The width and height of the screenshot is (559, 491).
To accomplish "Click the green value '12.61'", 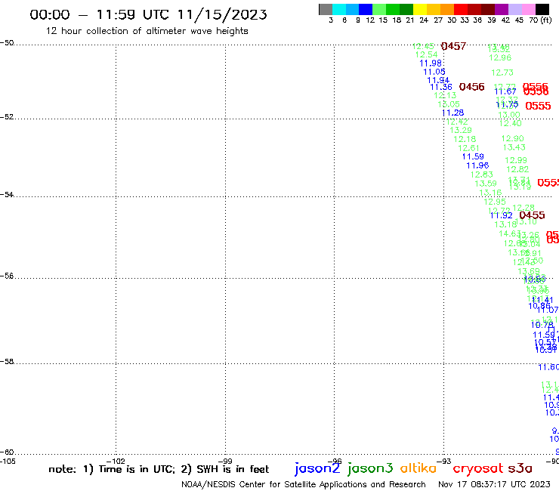I will (x=468, y=148).
